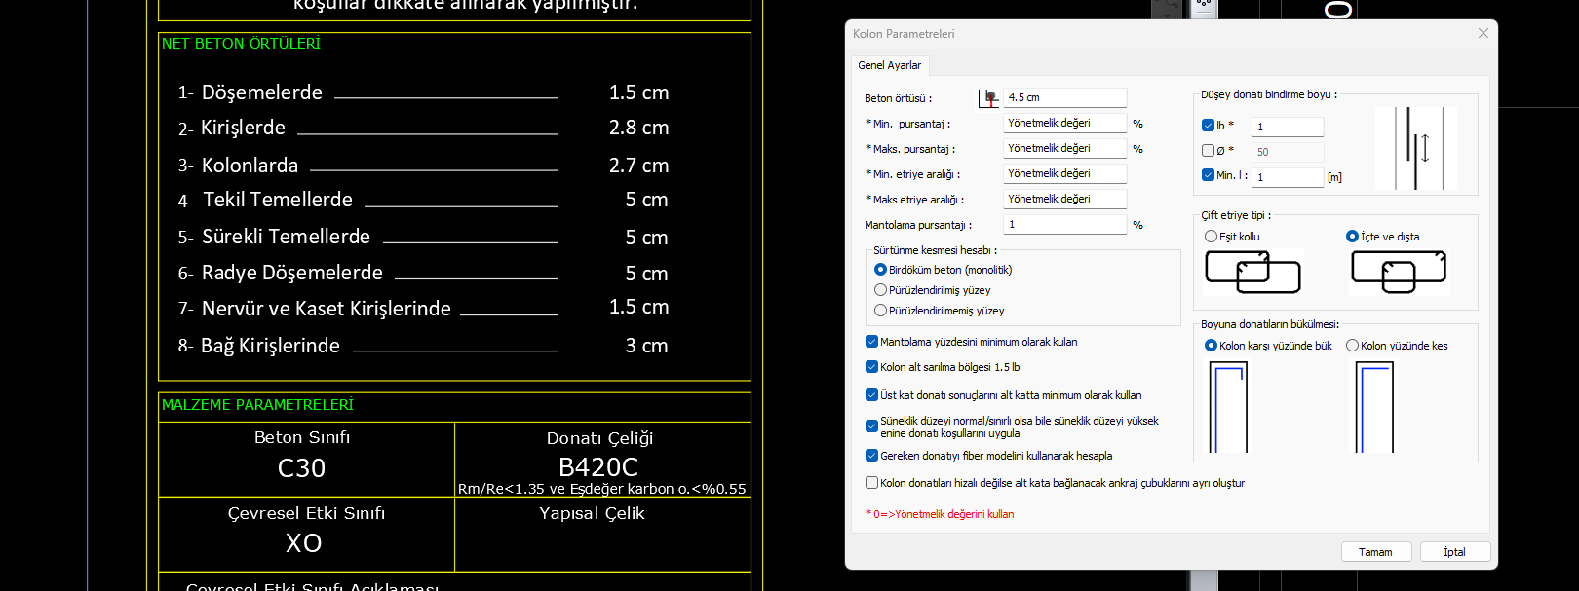Select the Eşit kollu radio button
Image resolution: width=1579 pixels, height=591 pixels.
(1211, 237)
